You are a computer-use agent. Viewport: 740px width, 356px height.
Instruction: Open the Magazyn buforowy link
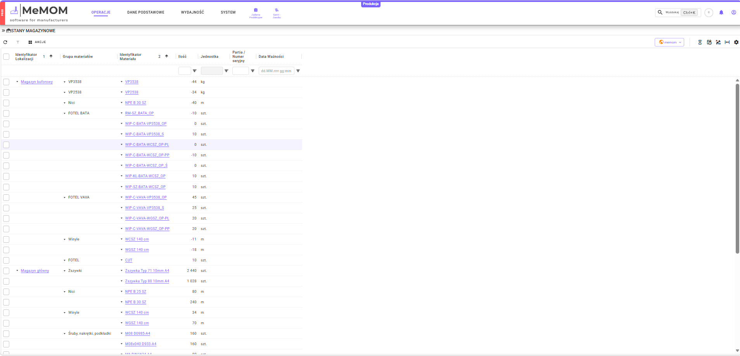[37, 82]
